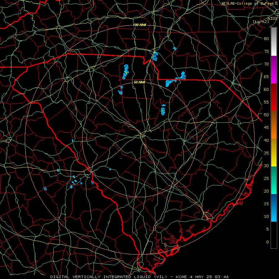Click the green segment of the color scale

[274, 180]
